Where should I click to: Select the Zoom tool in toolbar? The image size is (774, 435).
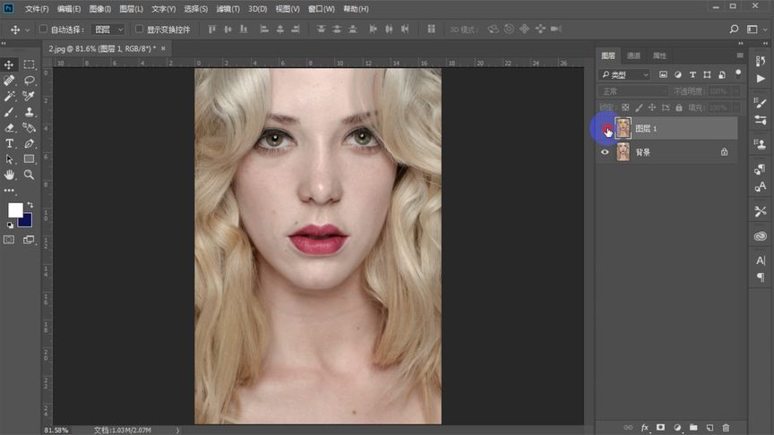(29, 175)
